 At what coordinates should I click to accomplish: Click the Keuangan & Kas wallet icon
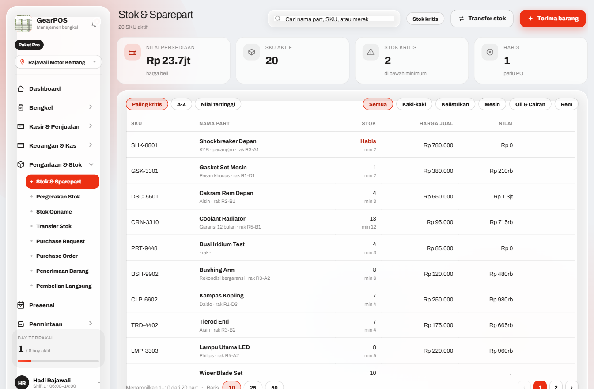tap(21, 145)
